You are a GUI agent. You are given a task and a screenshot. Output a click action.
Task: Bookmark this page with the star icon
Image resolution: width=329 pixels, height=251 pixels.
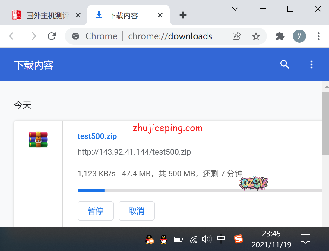click(256, 36)
